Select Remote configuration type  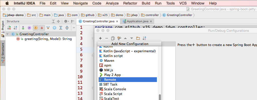(x=128, y=79)
